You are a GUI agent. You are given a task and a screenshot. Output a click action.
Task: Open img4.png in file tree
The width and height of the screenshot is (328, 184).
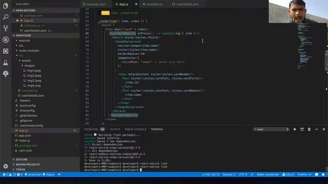point(34,85)
